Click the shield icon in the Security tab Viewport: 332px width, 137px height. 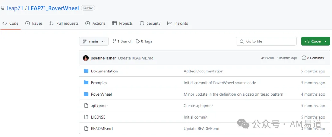pyautogui.click(x=142, y=23)
